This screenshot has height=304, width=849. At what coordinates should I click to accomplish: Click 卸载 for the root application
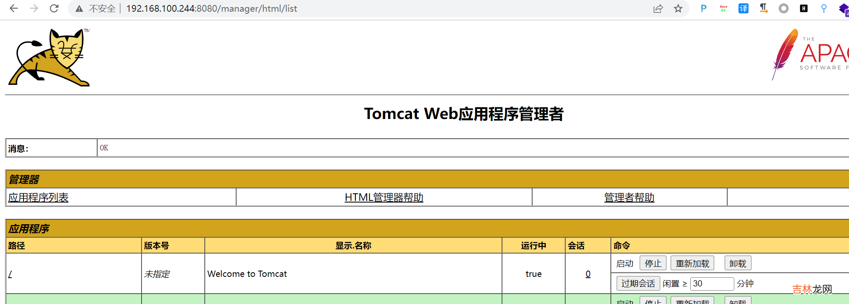coord(738,263)
